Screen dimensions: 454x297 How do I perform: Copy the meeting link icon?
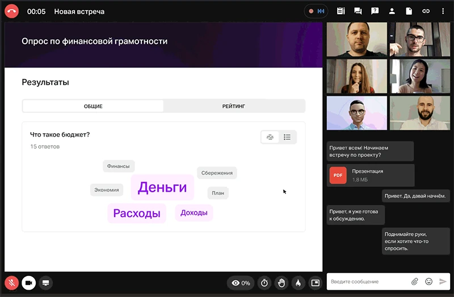426,11
